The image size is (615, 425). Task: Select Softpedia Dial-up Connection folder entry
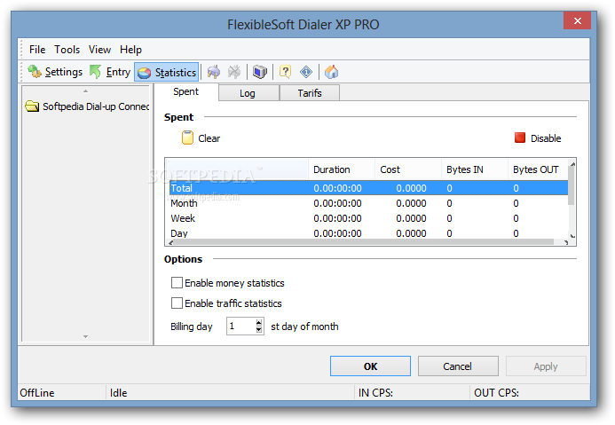(x=87, y=106)
